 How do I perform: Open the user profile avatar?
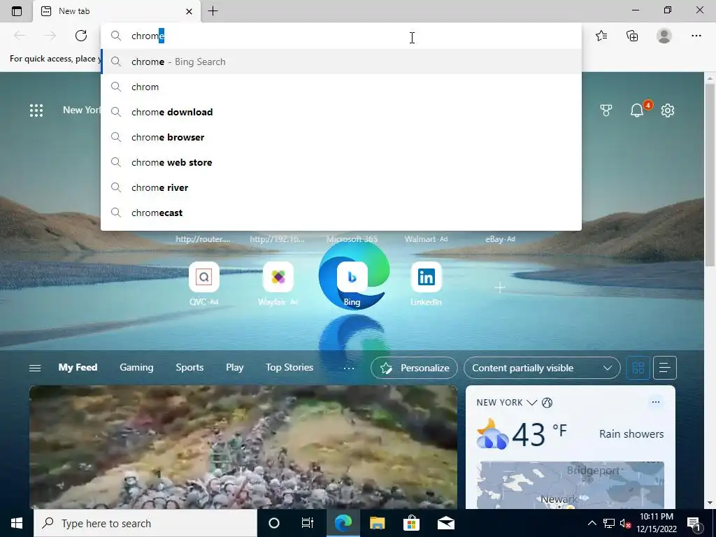click(x=664, y=36)
